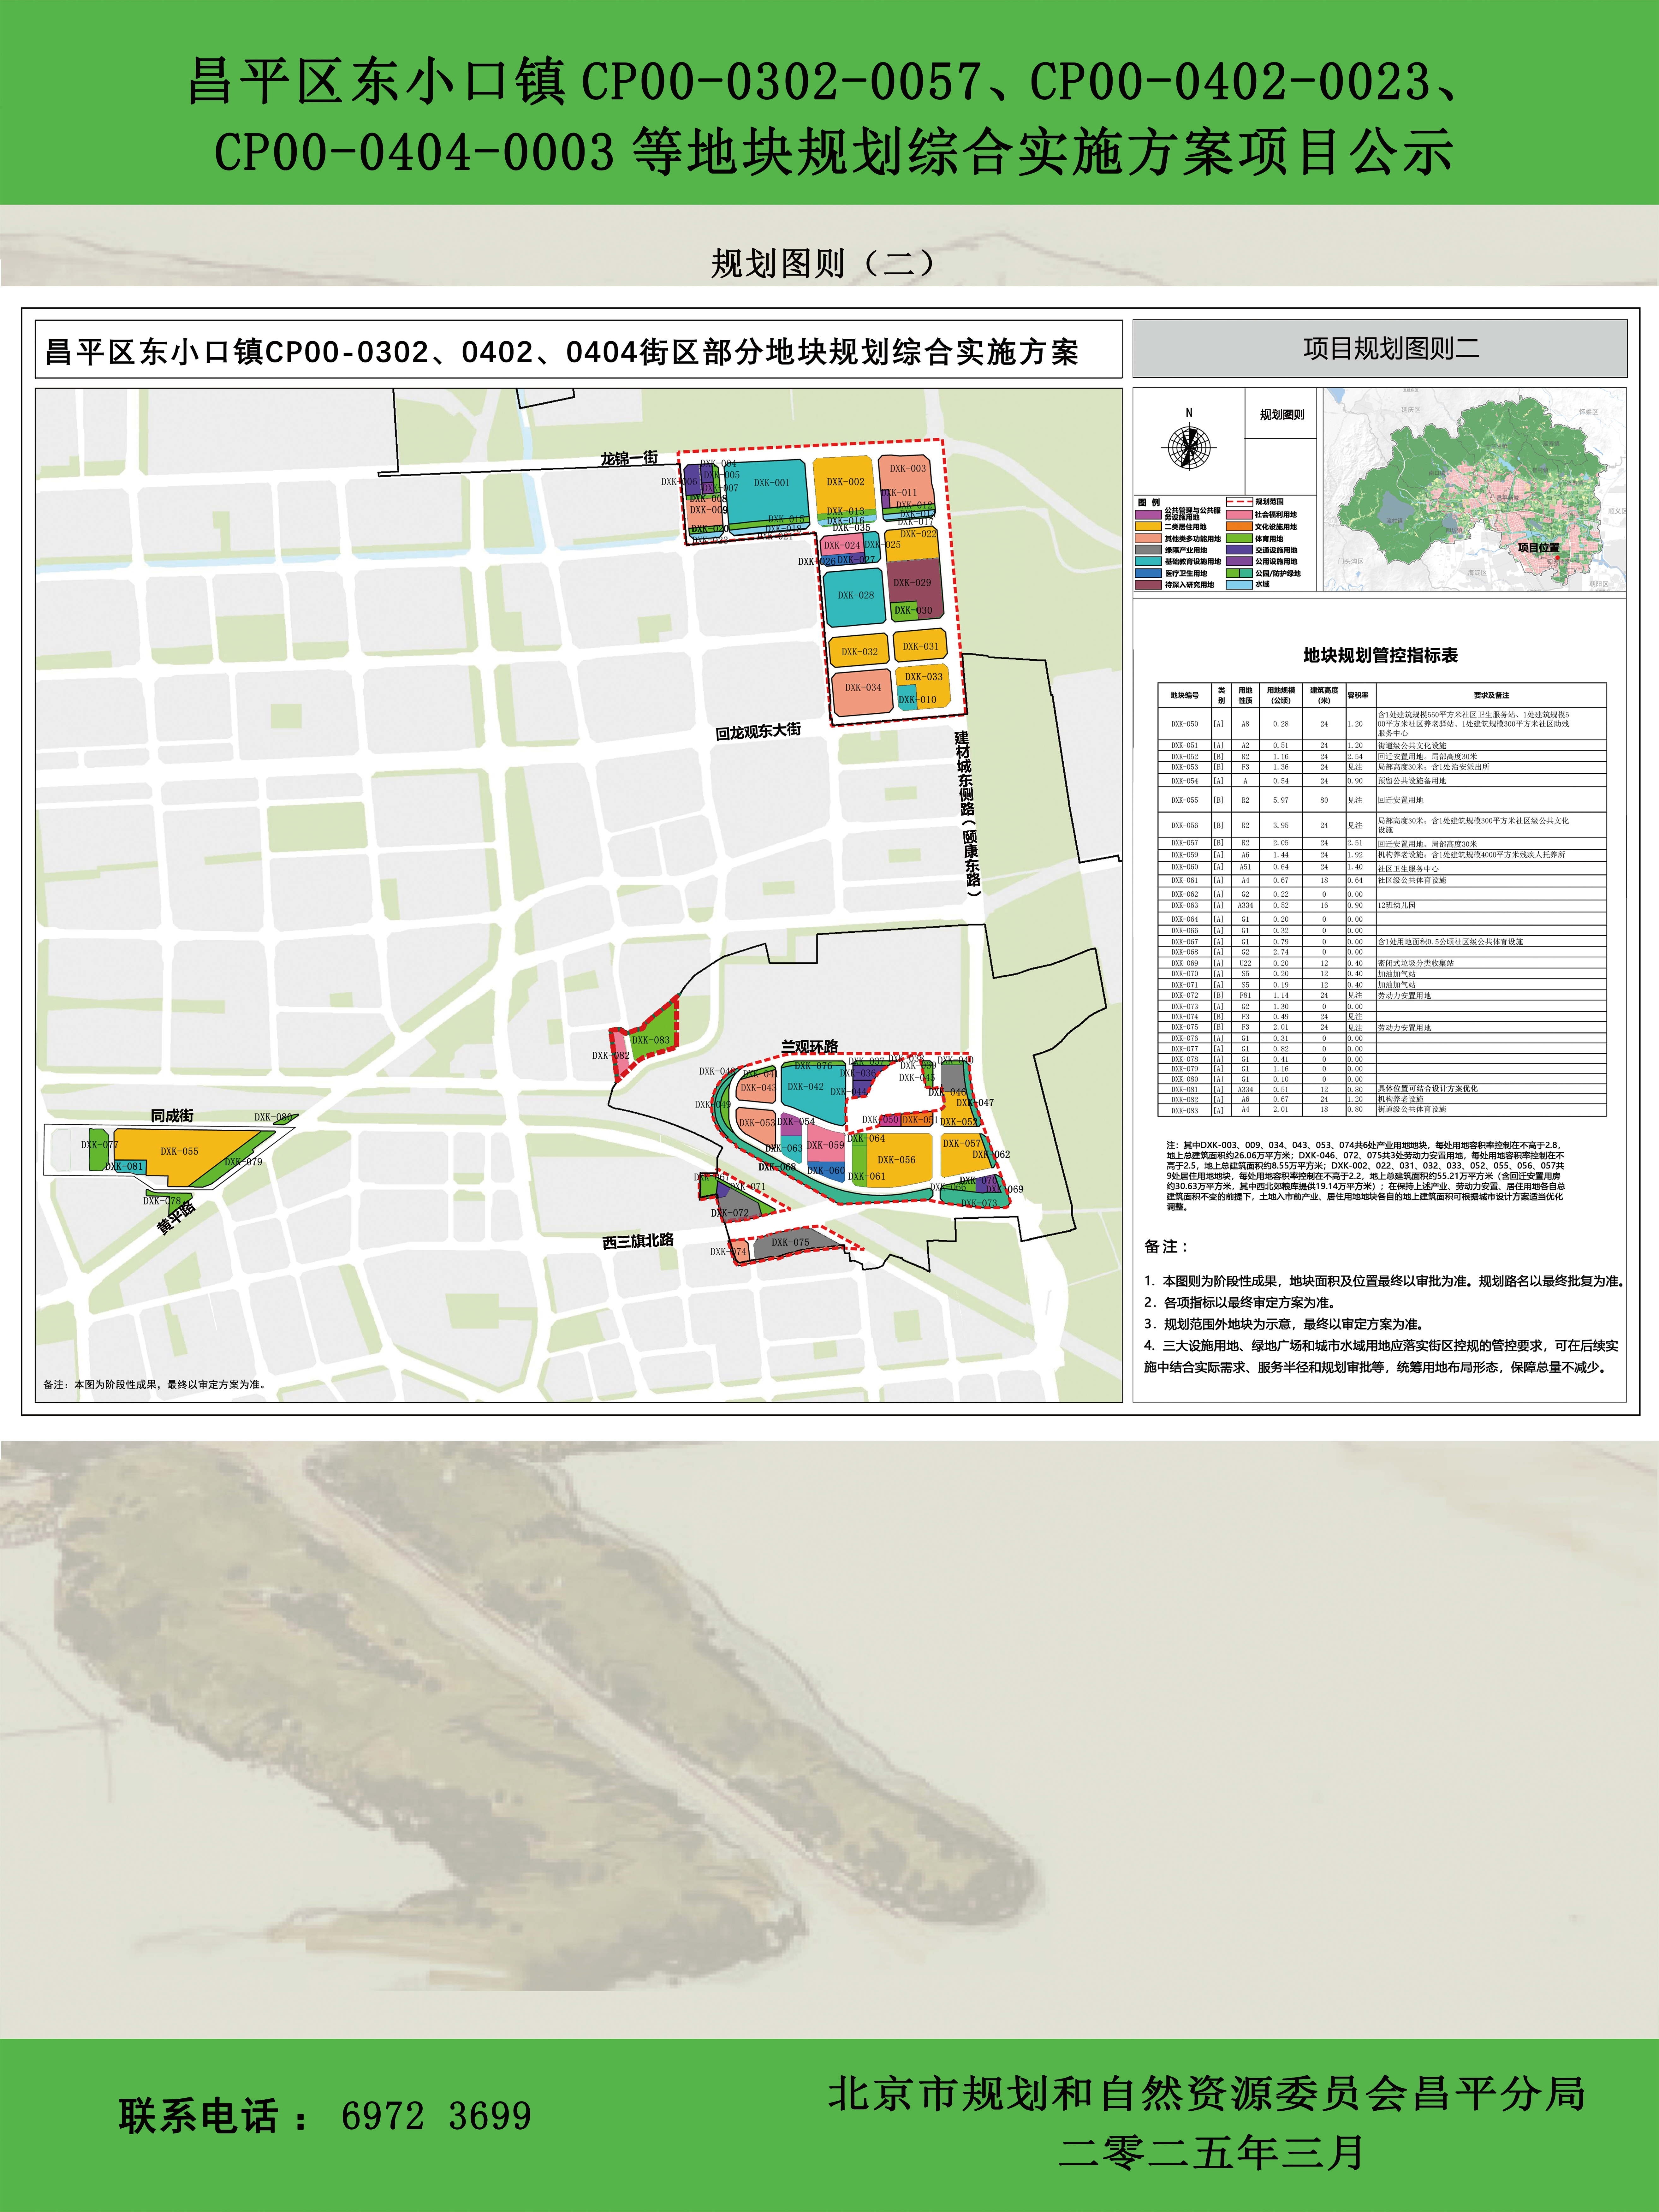The height and width of the screenshot is (2212, 1659).
Task: Click the red project location dot on overview map
Action: 1558,558
